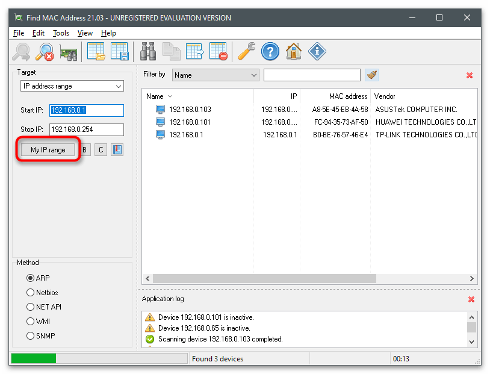
Task: Click the app icon in title bar
Action: point(19,18)
